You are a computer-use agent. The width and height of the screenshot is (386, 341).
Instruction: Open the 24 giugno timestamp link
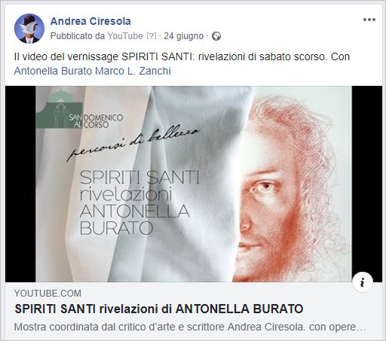[x=183, y=36]
